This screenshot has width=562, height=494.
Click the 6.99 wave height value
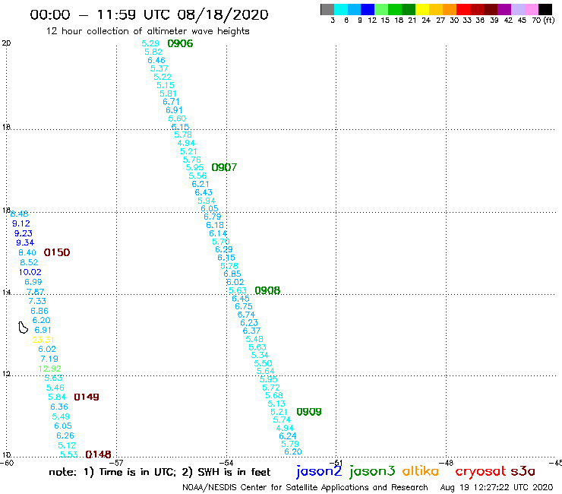pos(33,282)
